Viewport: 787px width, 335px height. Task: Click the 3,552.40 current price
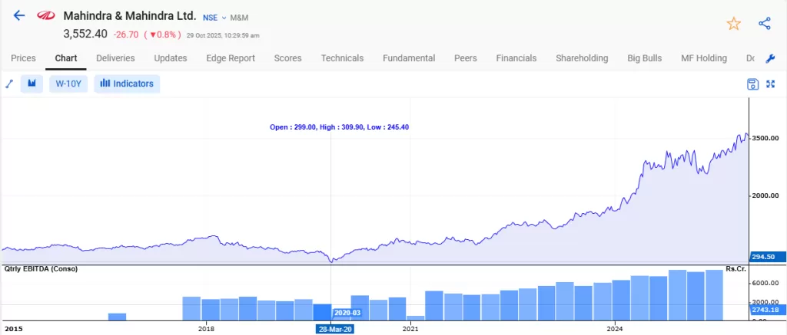pos(85,34)
